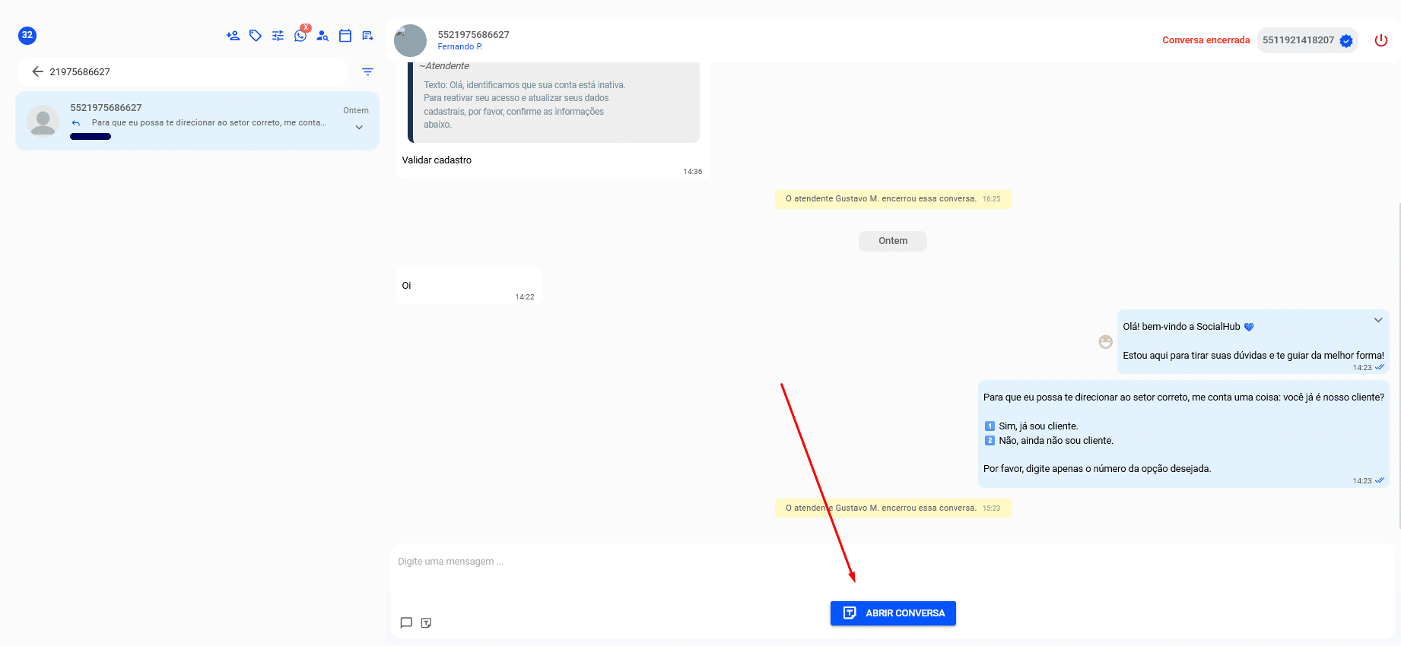The image size is (1401, 646).
Task: Click the power icon at top right
Action: [x=1381, y=40]
